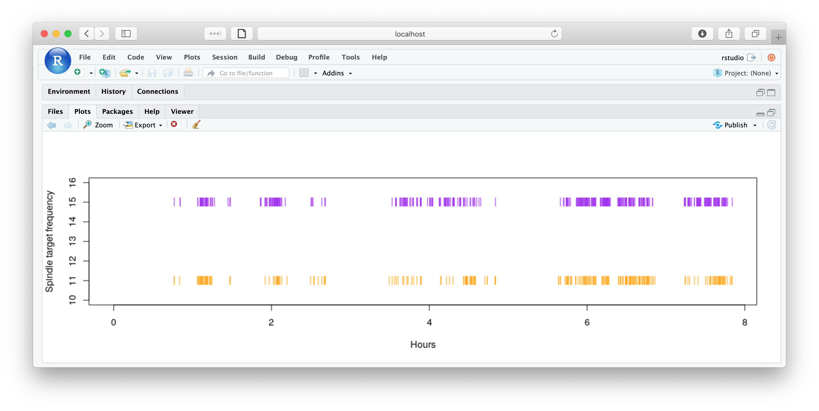The image size is (819, 411).
Task: Click the Zoom plot button
Action: [98, 125]
